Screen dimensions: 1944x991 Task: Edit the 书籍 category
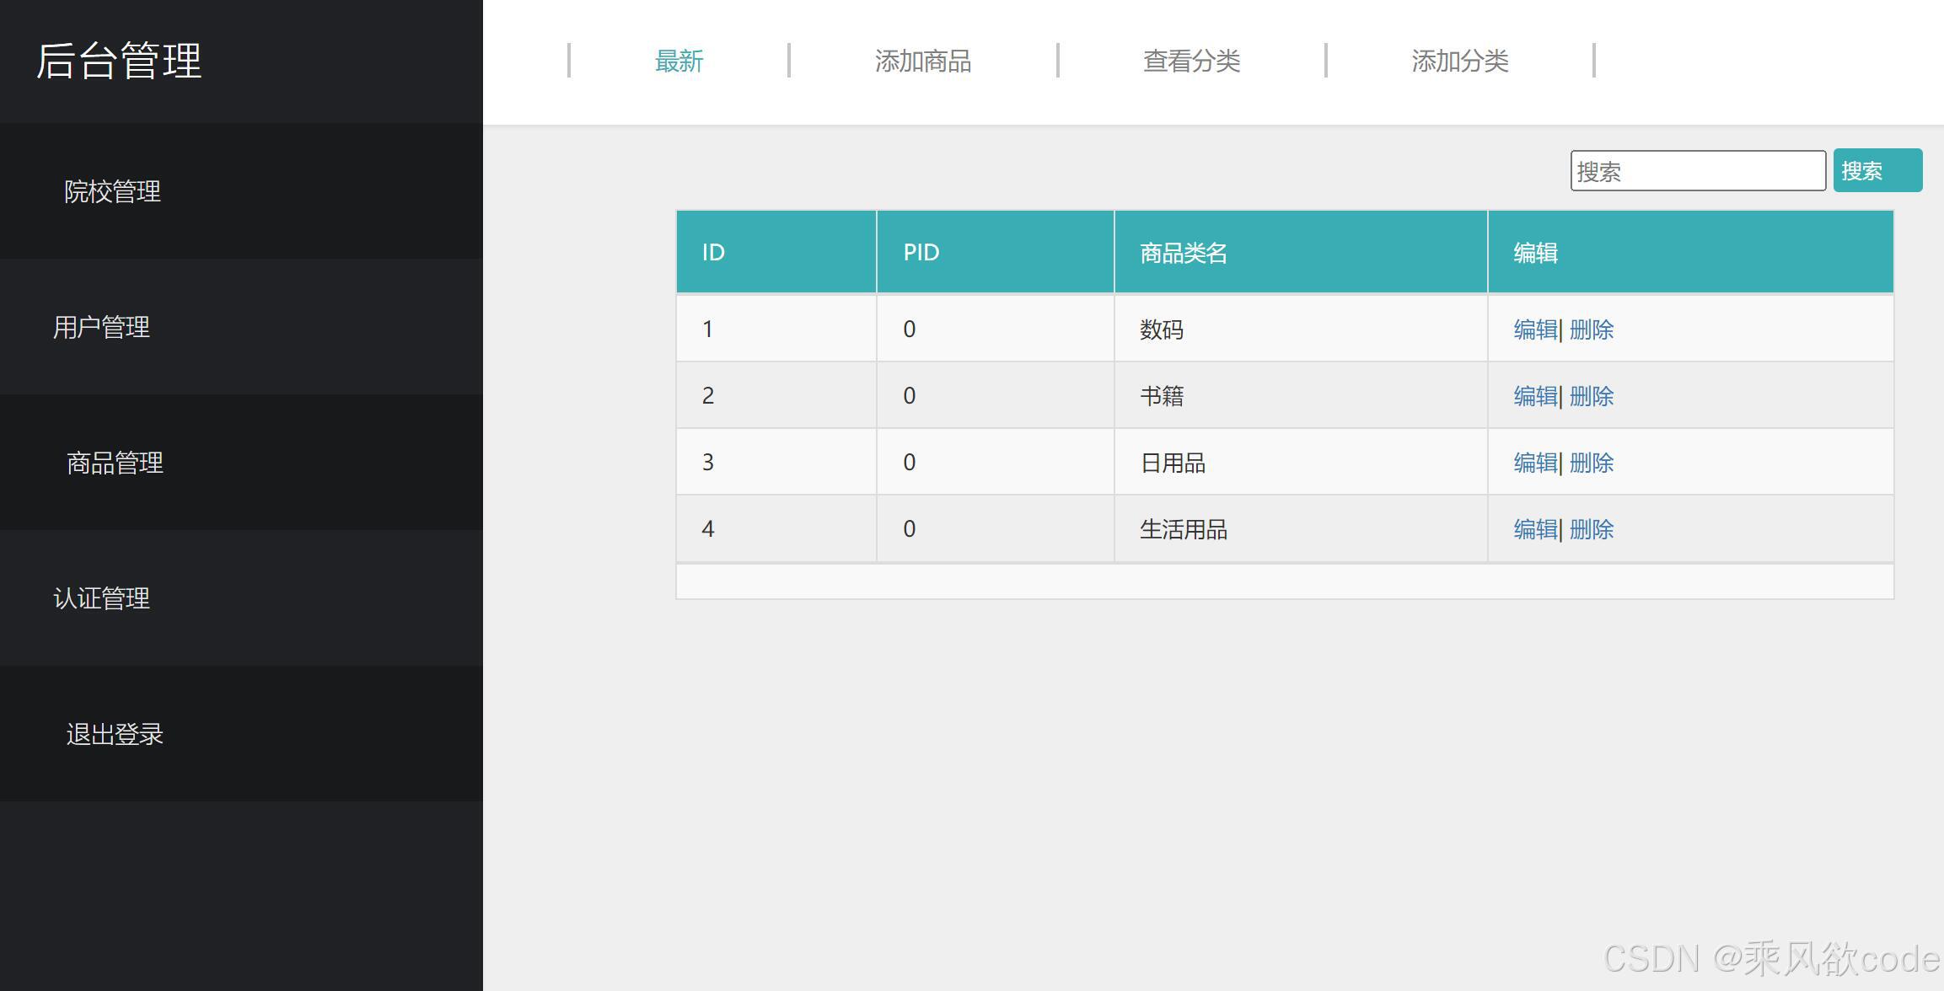pos(1534,395)
